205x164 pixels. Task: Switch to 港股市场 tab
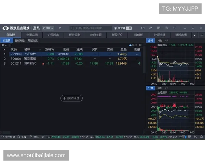point(181,35)
